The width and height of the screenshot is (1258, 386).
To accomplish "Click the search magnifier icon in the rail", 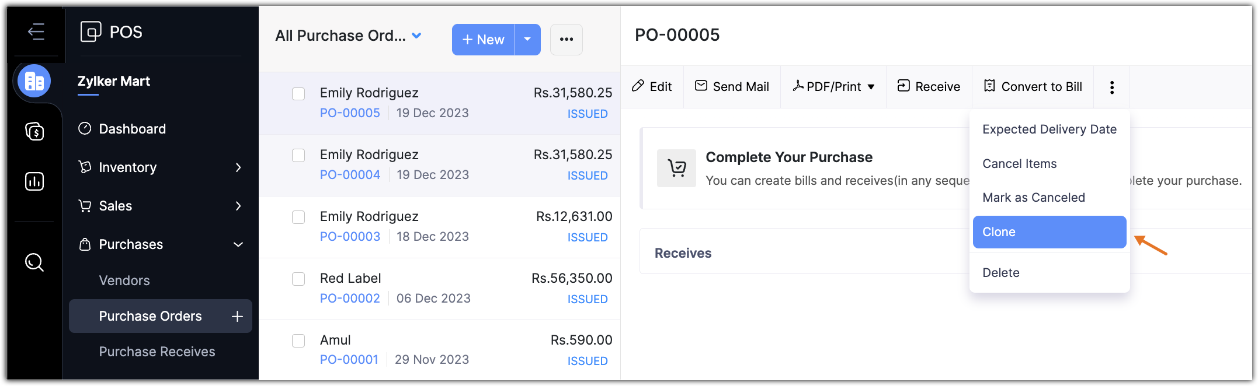I will 34,262.
